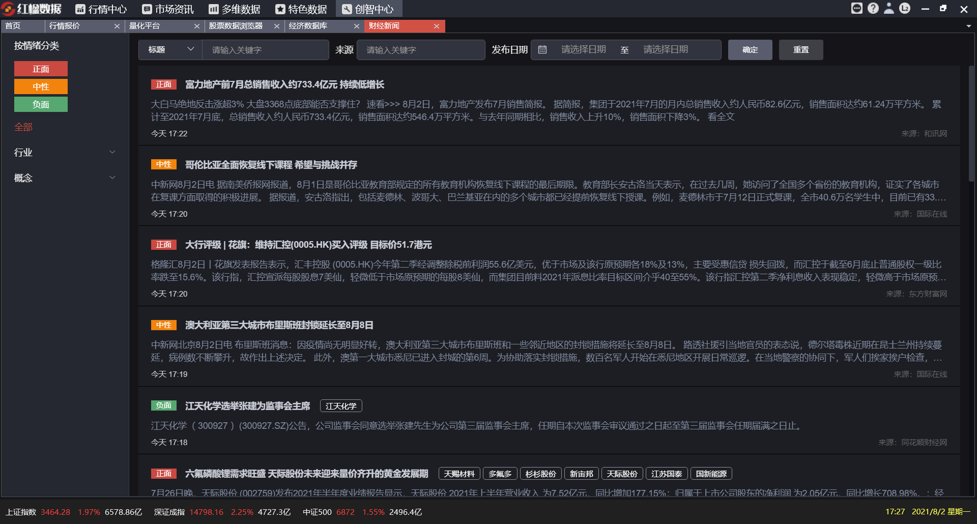The height and width of the screenshot is (524, 977).
Task: Enable the 中性 sentiment filter
Action: (x=41, y=86)
